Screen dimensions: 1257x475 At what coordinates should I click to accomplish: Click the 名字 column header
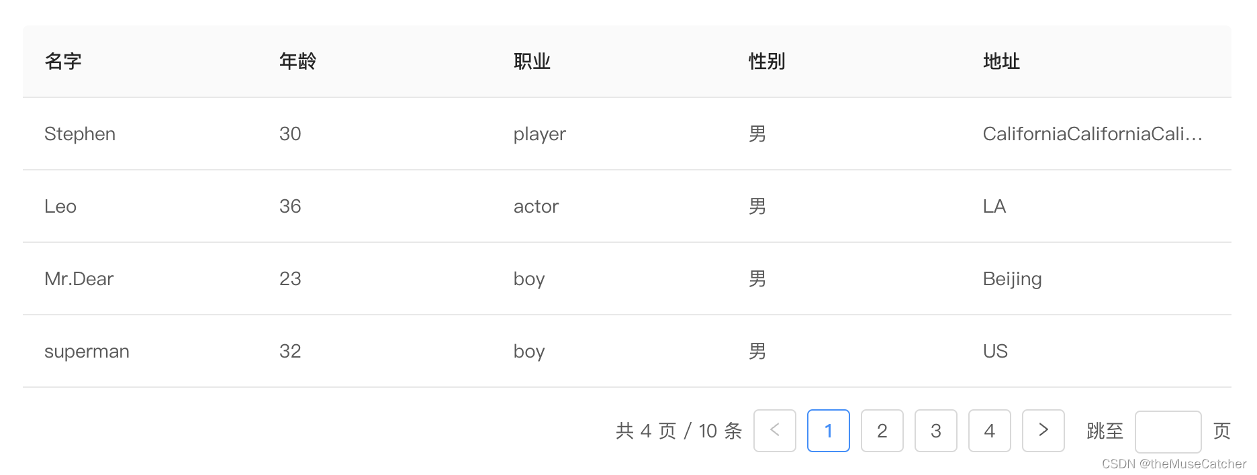(x=62, y=61)
